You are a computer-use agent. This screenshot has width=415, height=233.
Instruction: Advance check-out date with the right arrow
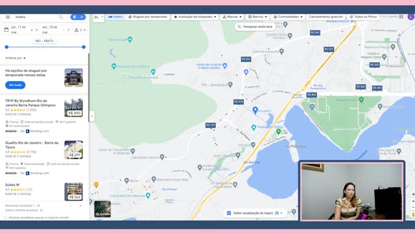coord(68,30)
